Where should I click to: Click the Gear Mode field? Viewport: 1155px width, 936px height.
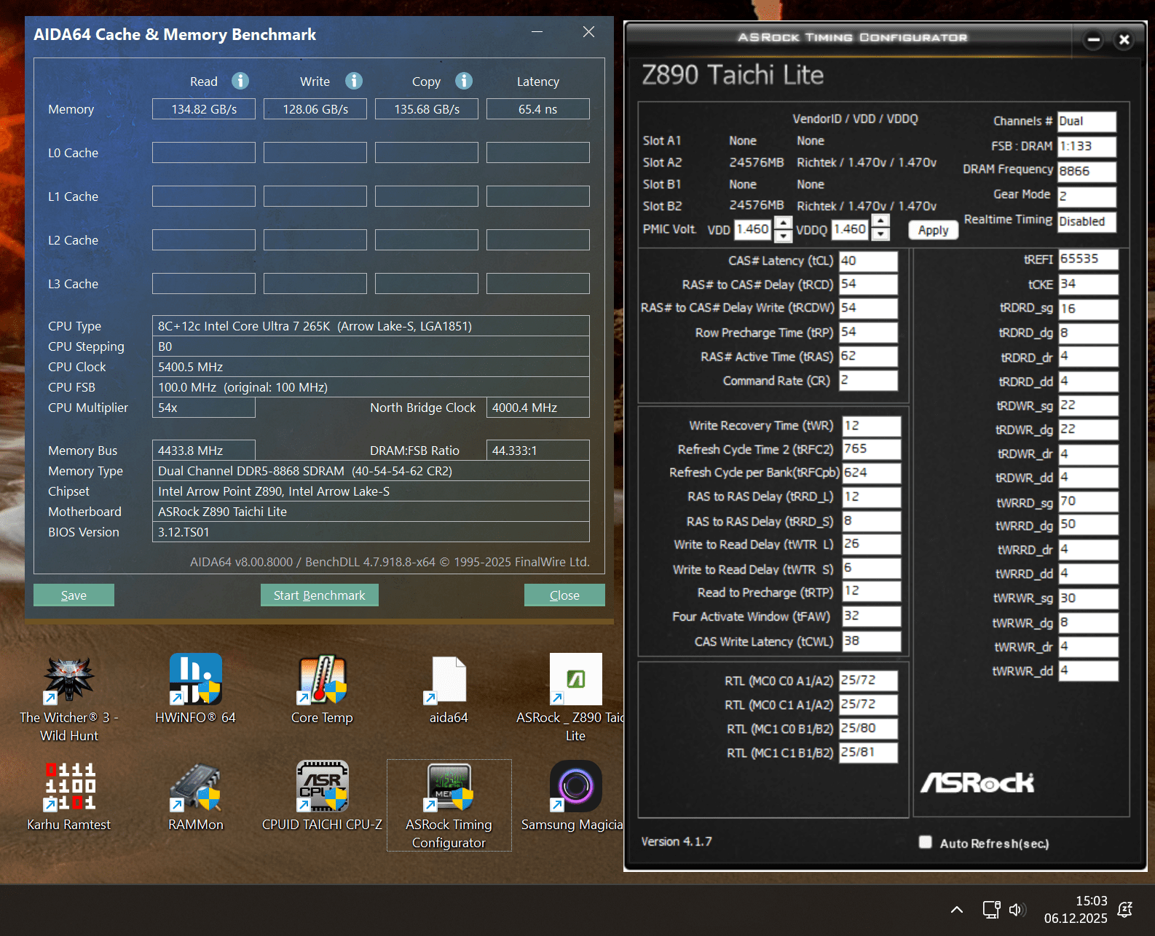[x=1087, y=197]
